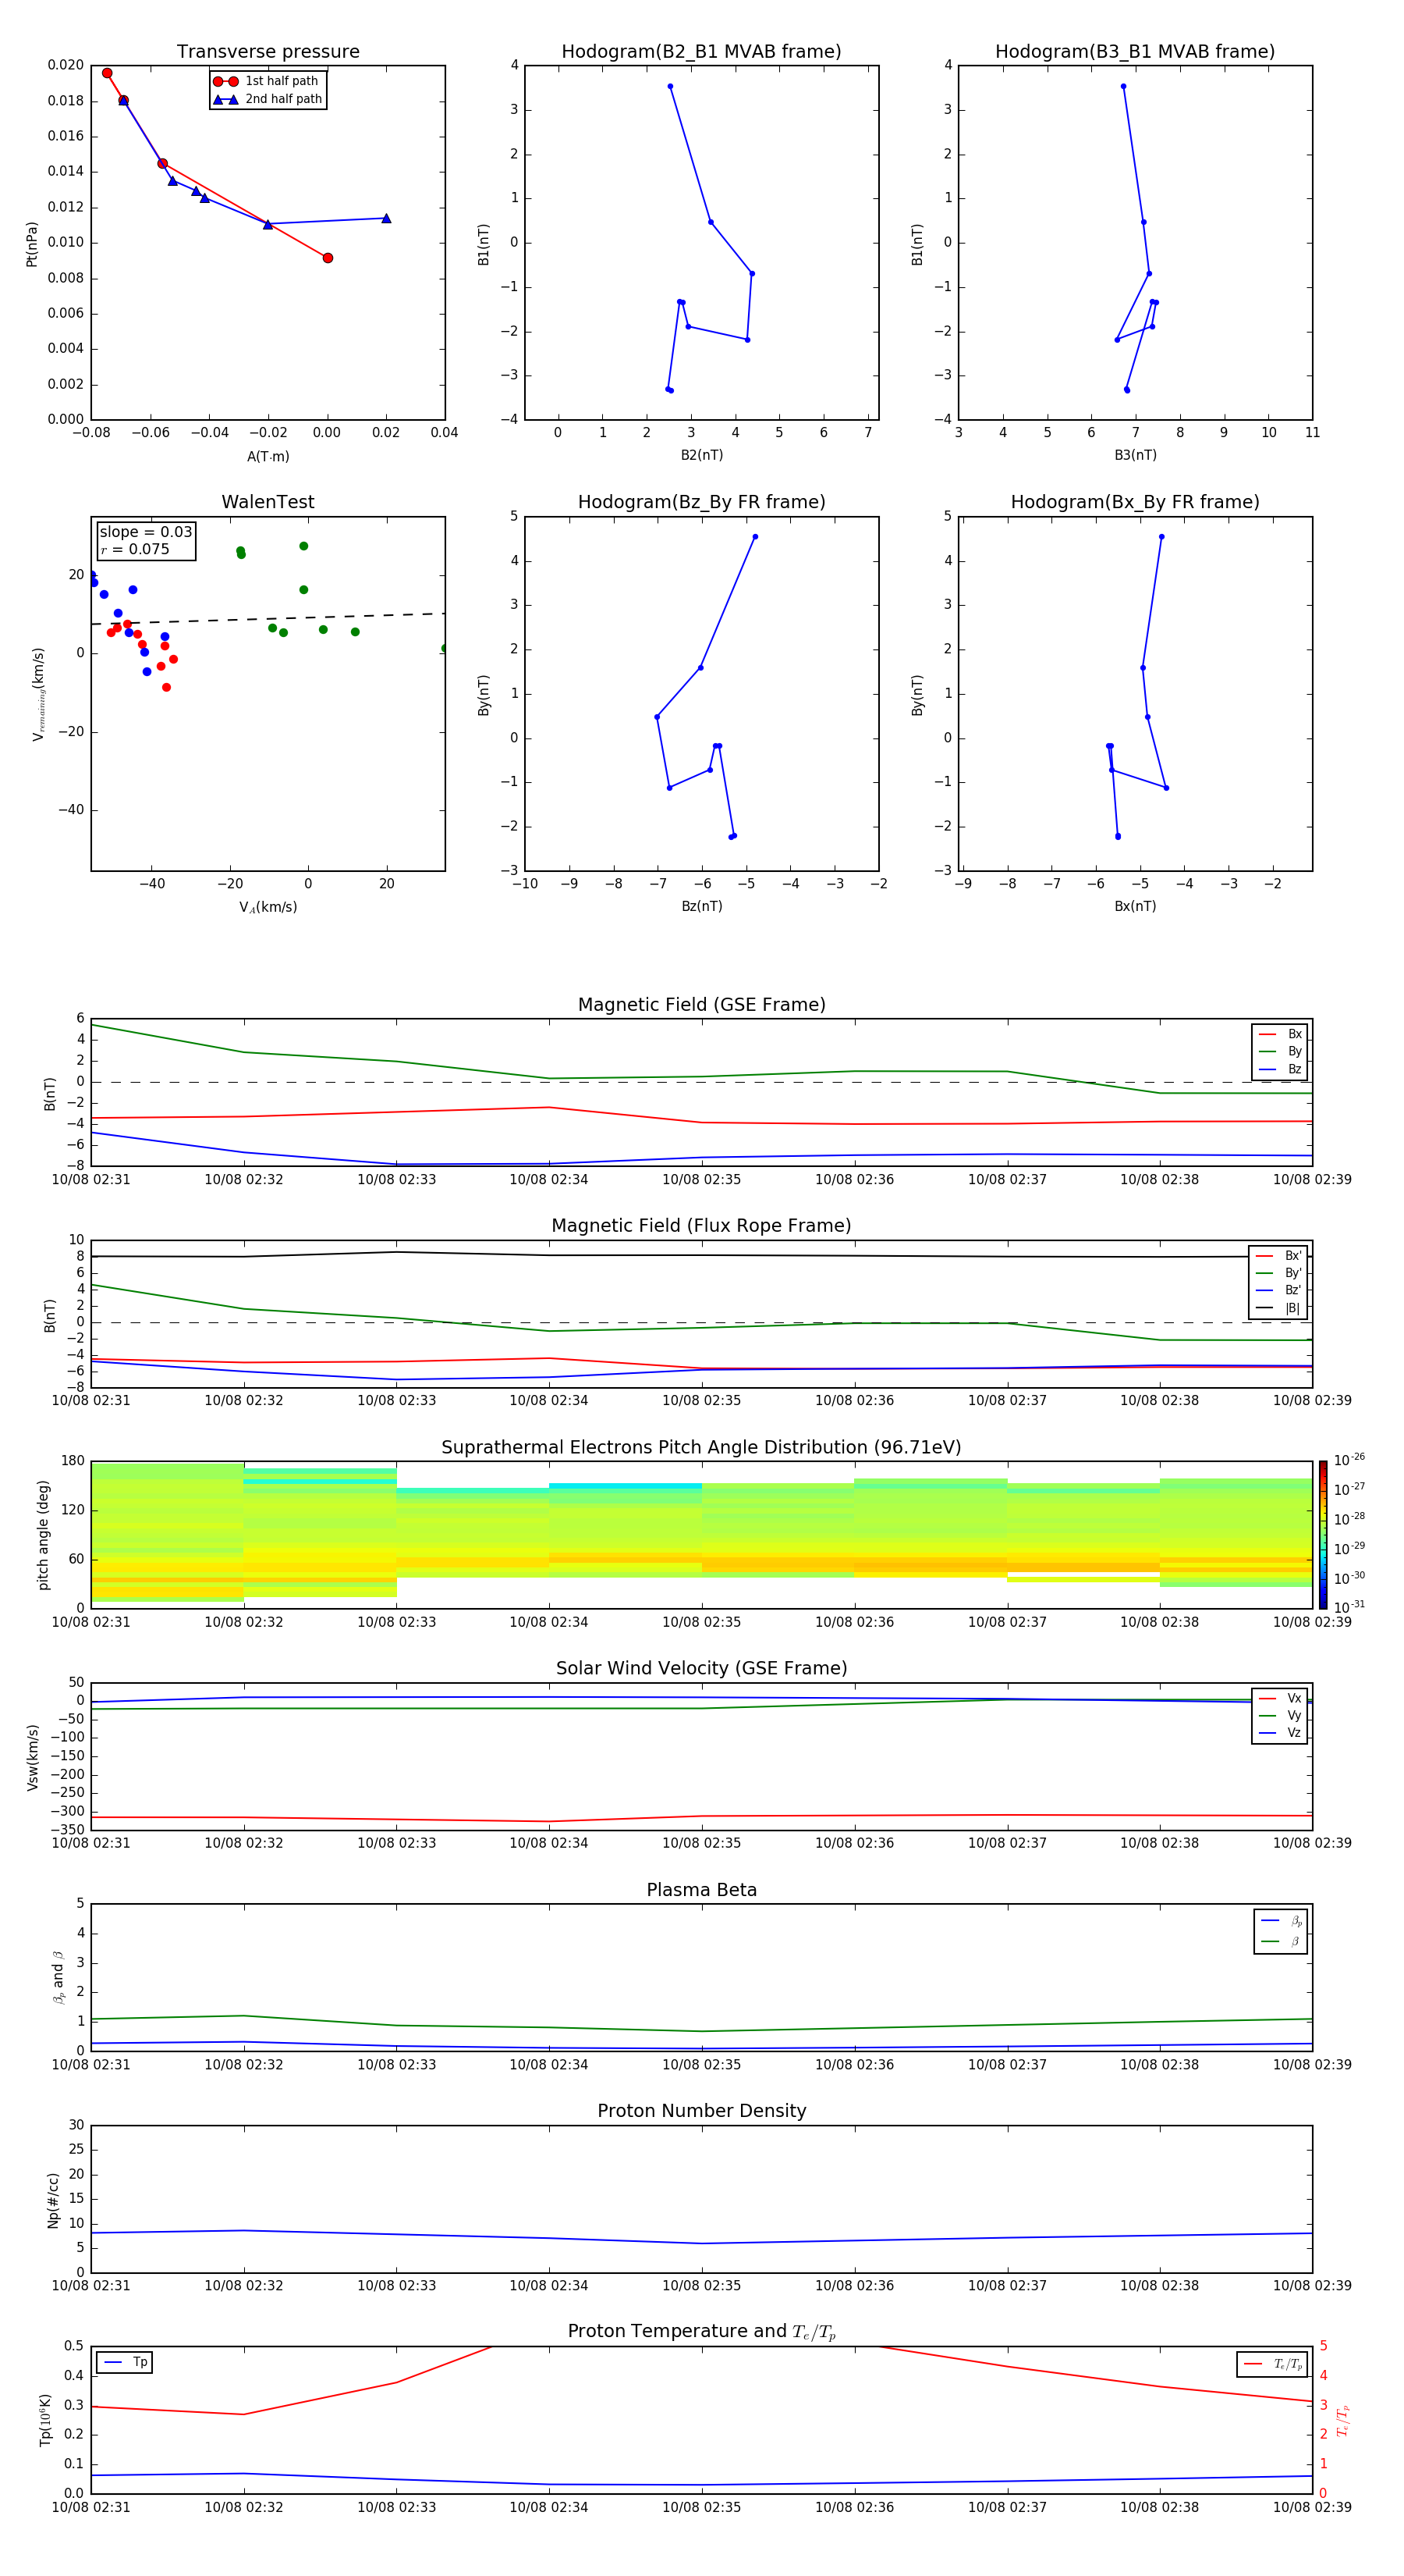Click the 'Pt(nPa)' y-axis label

(x=32, y=244)
